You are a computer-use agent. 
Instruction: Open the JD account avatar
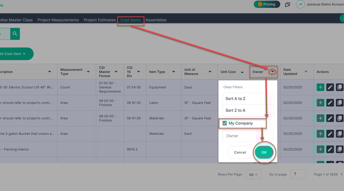(x=300, y=4)
